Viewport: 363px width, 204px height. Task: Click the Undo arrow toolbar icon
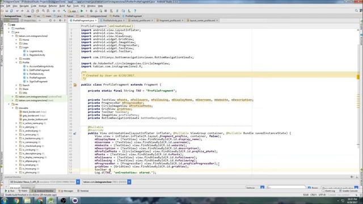[x=18, y=11]
